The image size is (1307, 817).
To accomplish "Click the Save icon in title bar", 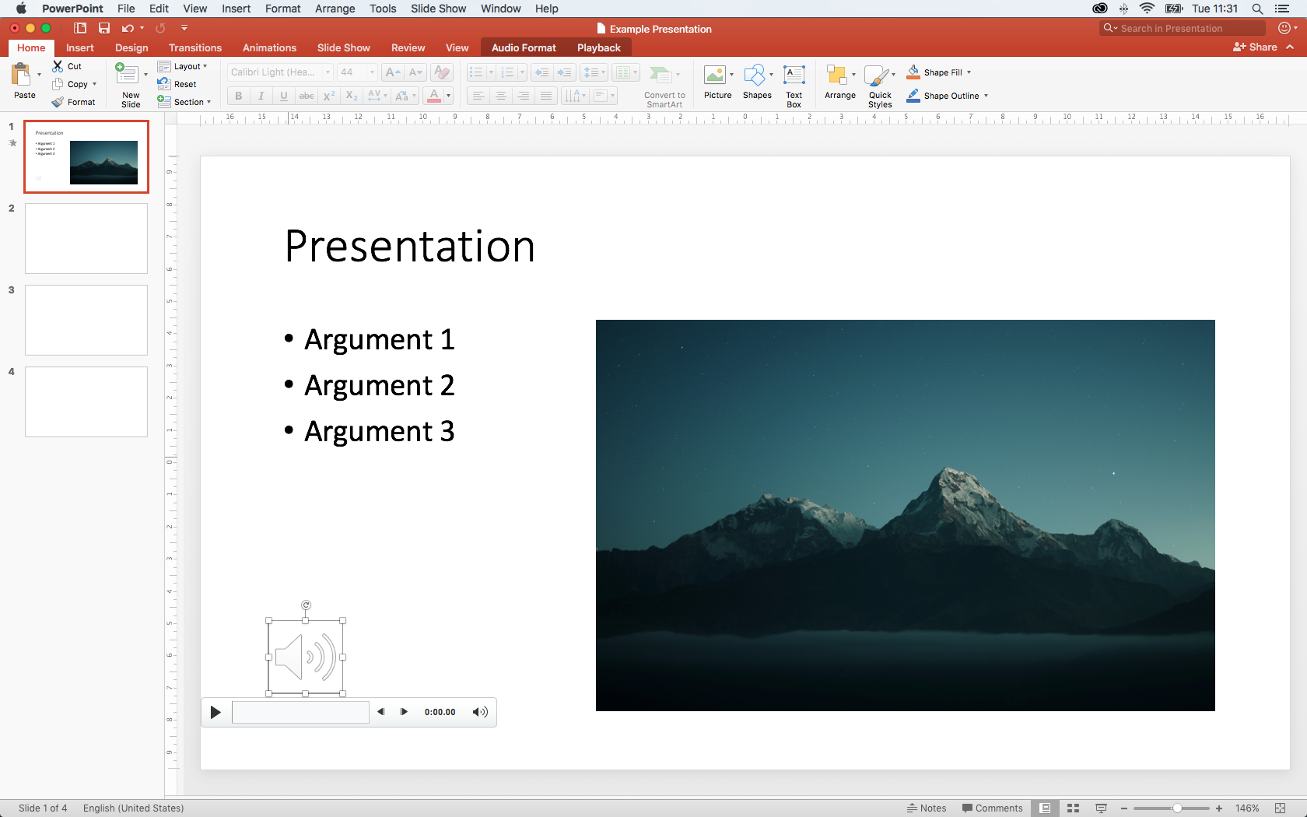I will [103, 28].
